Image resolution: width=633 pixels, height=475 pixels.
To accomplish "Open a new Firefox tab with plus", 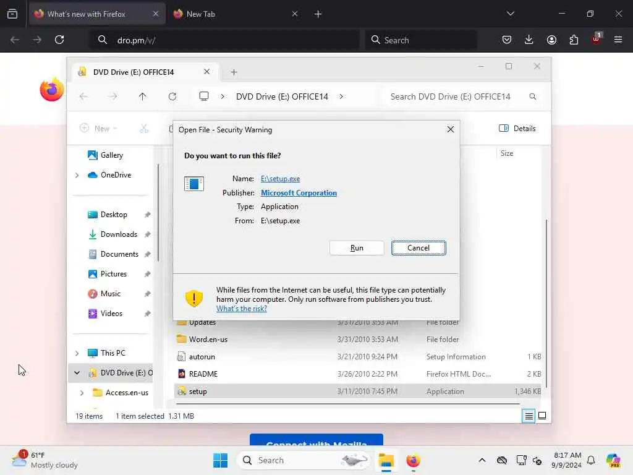I will click(318, 14).
